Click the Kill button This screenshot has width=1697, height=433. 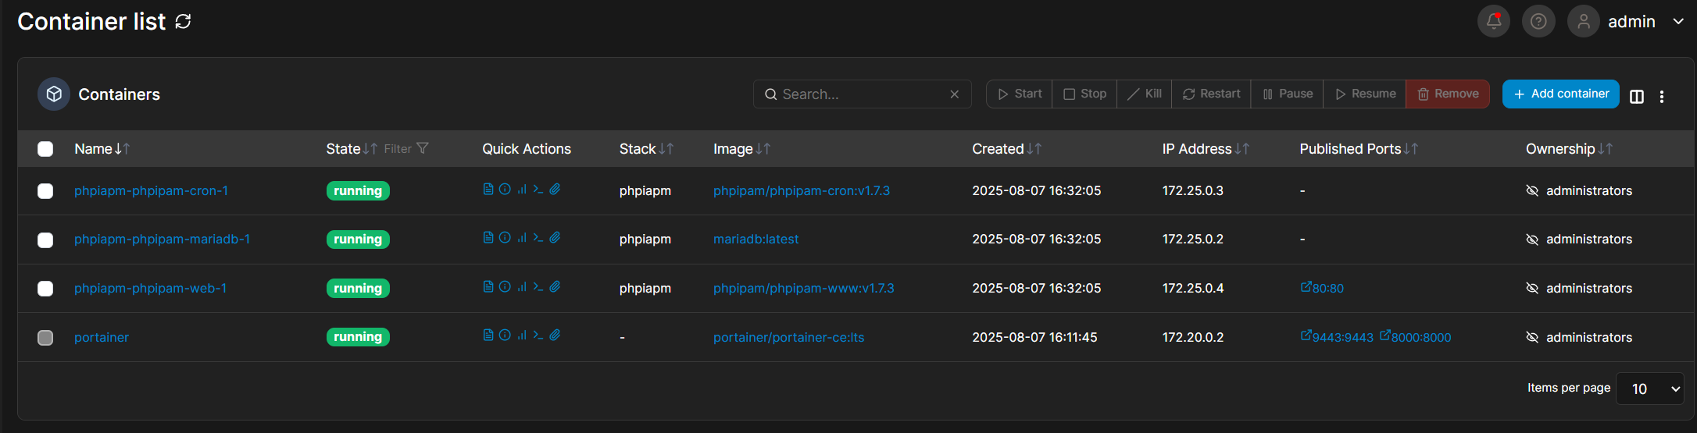point(1145,94)
